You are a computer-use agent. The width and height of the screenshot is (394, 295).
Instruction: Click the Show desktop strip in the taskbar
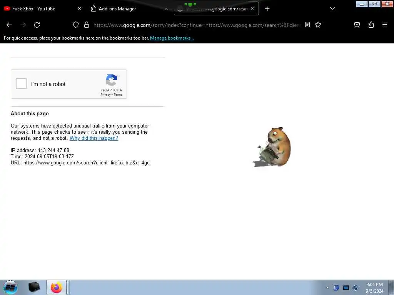391,287
